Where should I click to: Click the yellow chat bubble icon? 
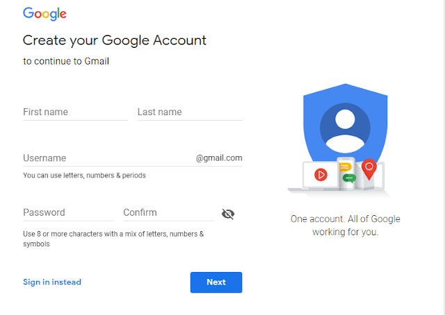[x=344, y=166]
